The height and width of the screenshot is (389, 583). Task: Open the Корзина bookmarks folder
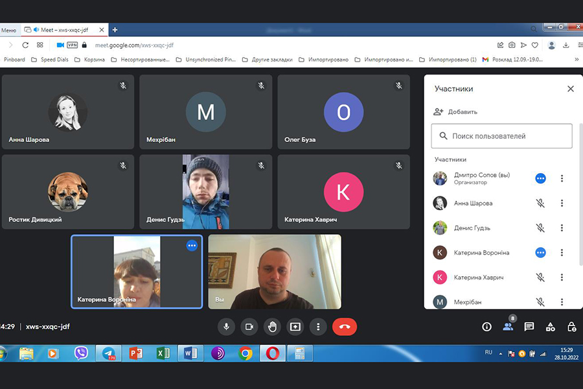(x=89, y=60)
